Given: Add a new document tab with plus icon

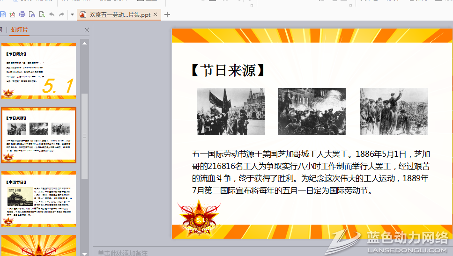Looking at the screenshot, I should tap(167, 15).
